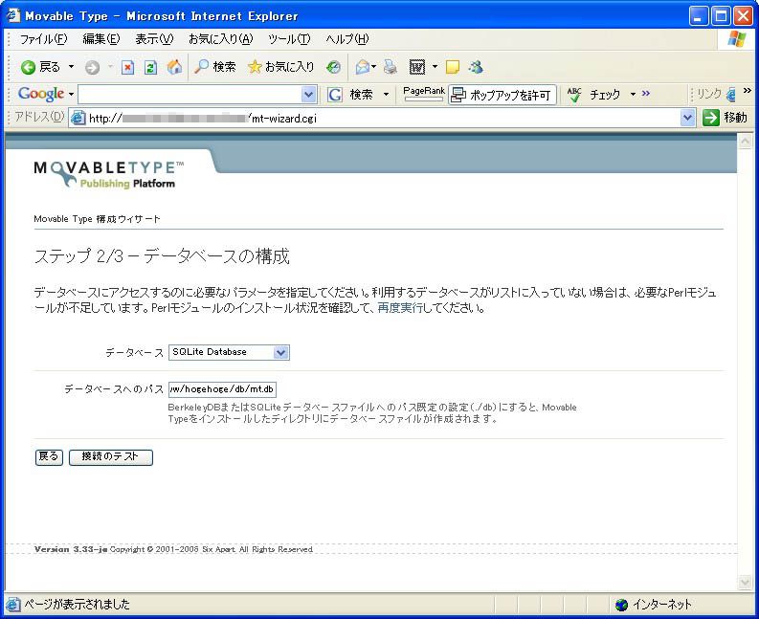Expand the Links (リンク) bar chevron
The image size is (759, 619).
[747, 90]
